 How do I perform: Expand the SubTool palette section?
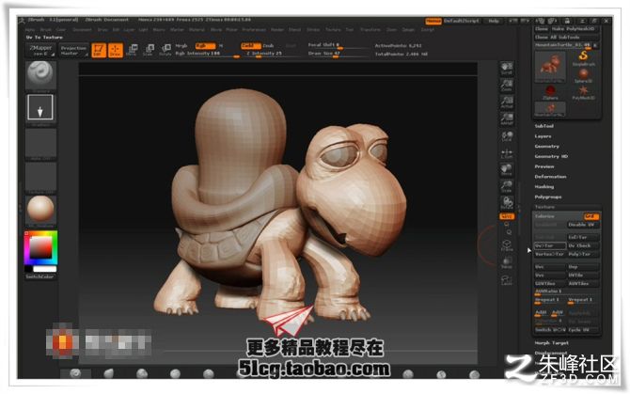(x=544, y=126)
